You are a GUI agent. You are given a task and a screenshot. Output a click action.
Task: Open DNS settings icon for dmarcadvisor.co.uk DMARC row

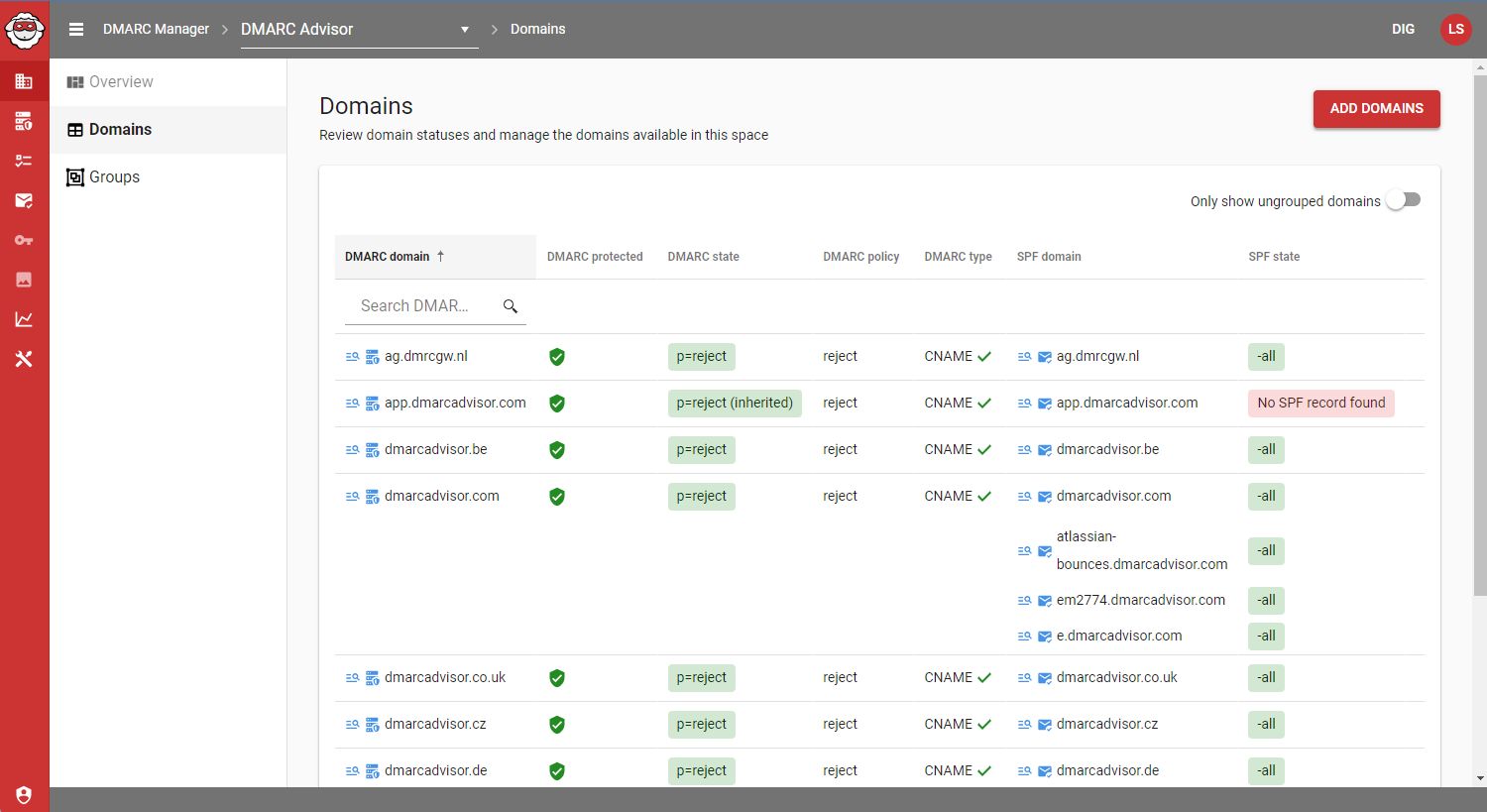click(373, 678)
